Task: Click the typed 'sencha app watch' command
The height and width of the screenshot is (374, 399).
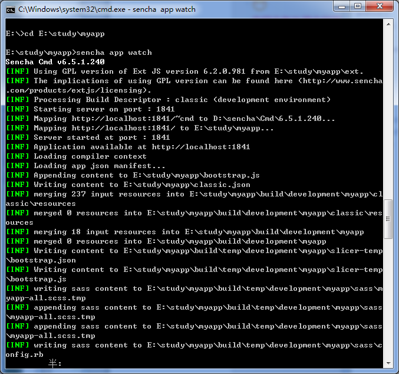Action: pyautogui.click(x=114, y=53)
